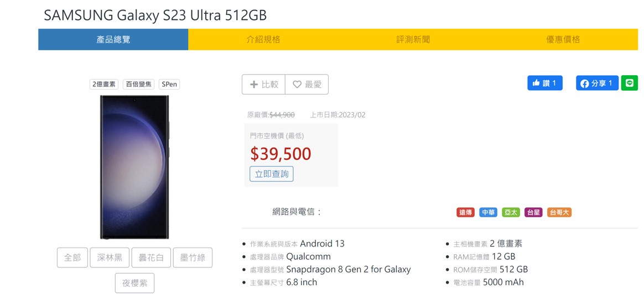Click the Facebook 讚 like button
This screenshot has height=294, width=644.
[x=544, y=83]
